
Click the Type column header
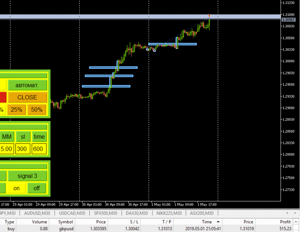8,222
